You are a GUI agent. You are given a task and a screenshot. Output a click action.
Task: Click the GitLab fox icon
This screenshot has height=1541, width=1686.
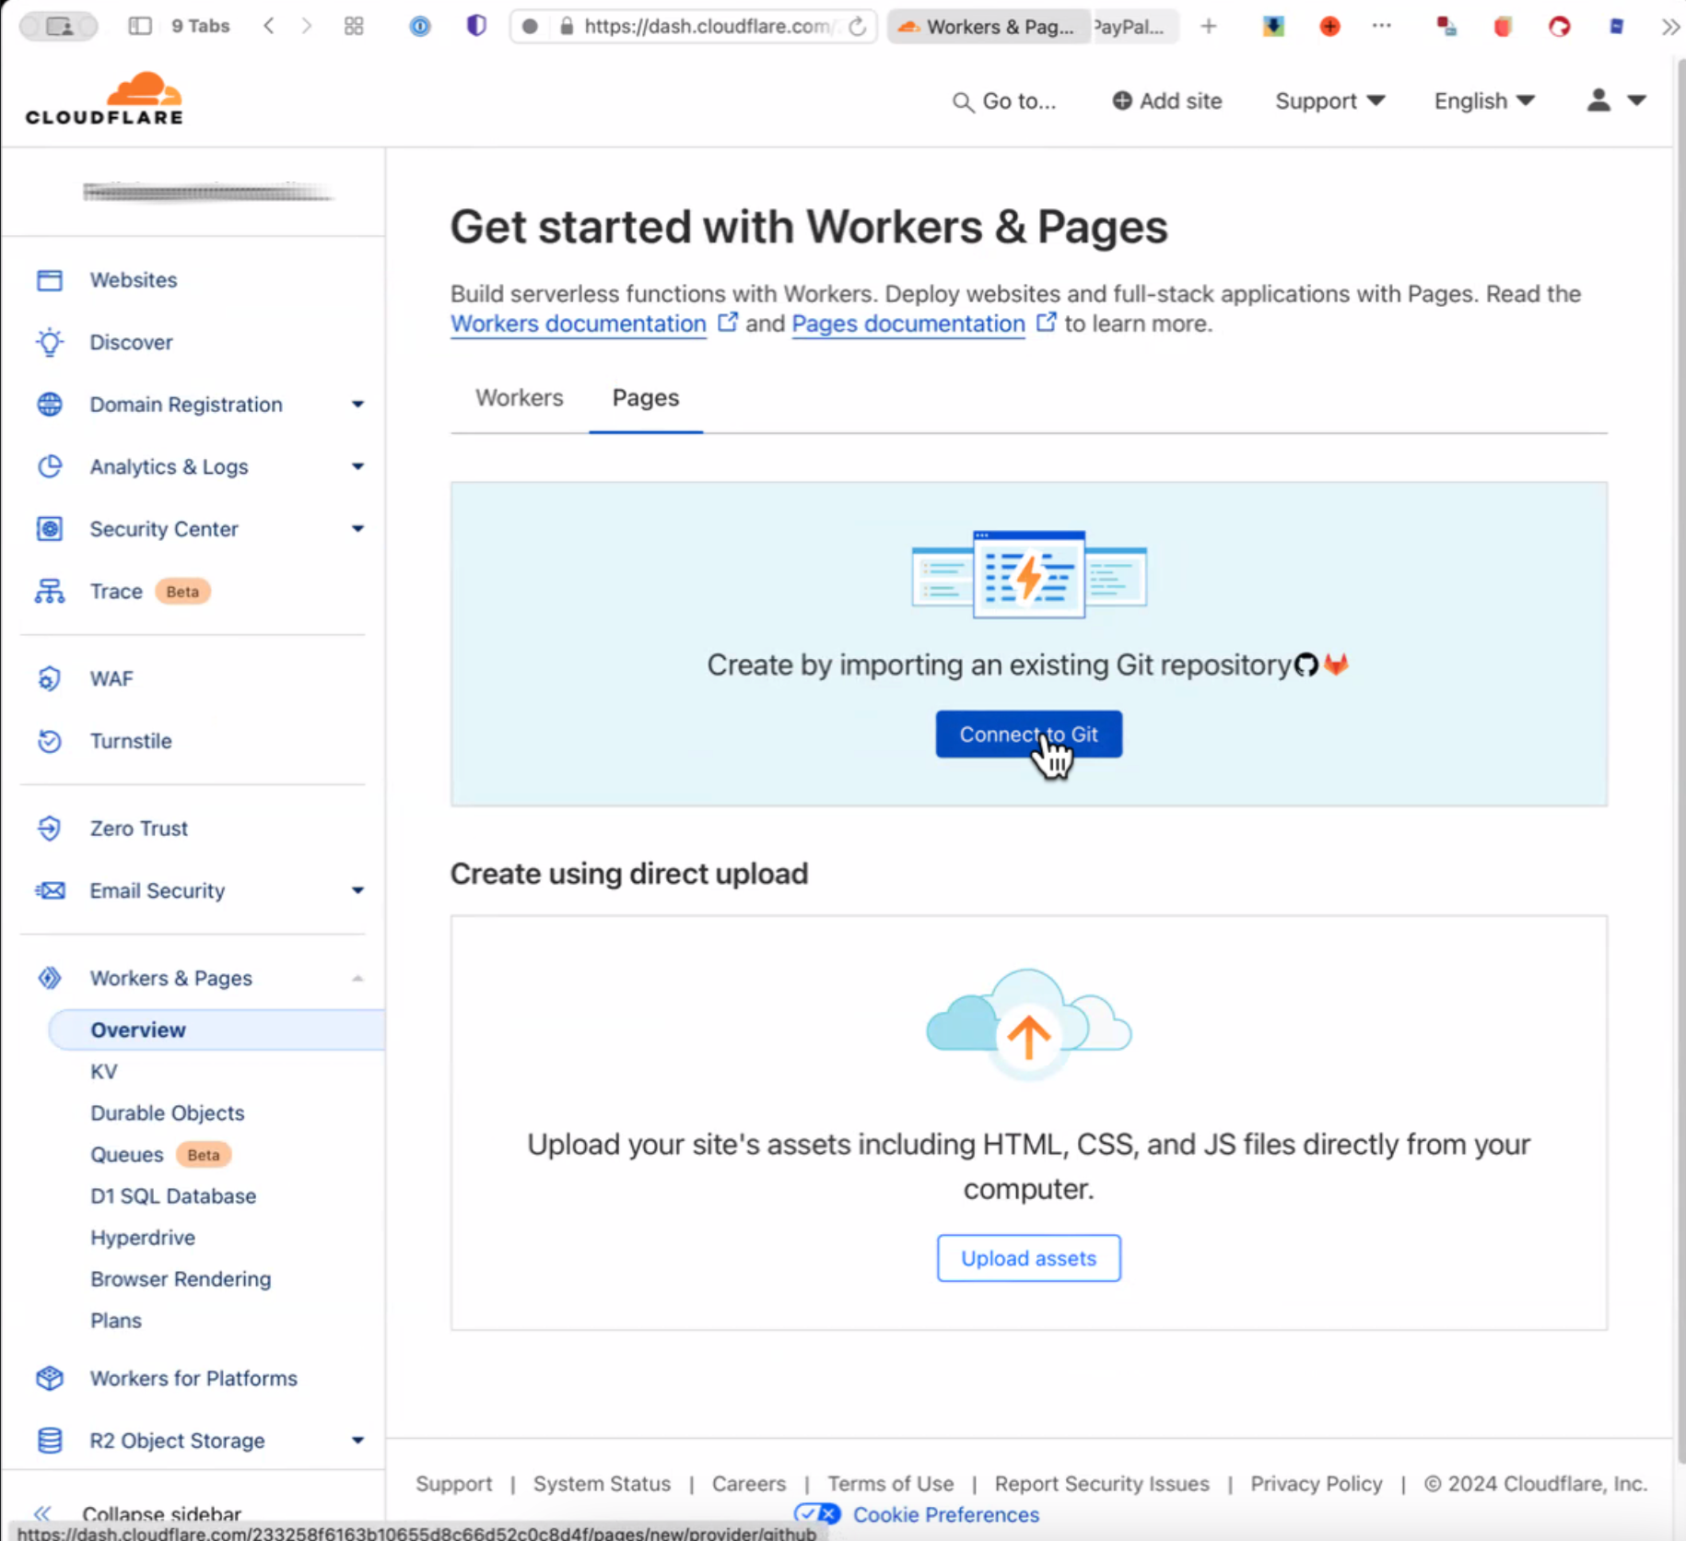point(1336,664)
